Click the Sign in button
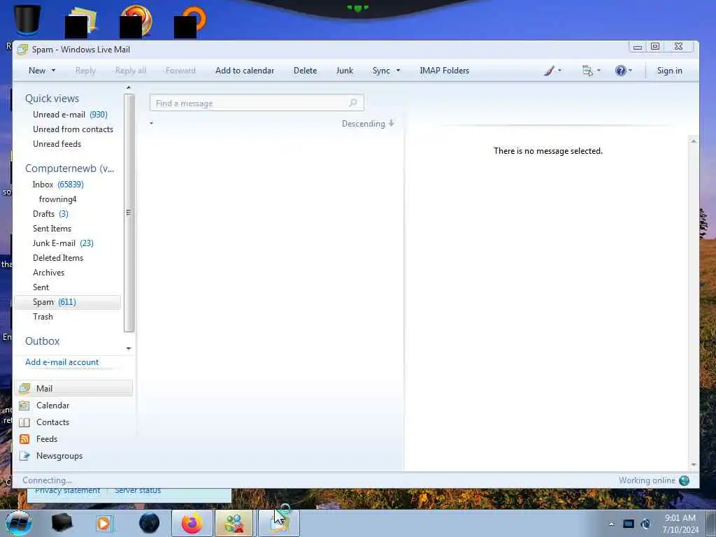This screenshot has width=716, height=537. click(x=669, y=71)
